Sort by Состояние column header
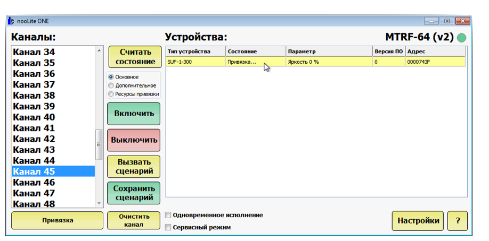This screenshot has height=241, width=489. point(256,51)
